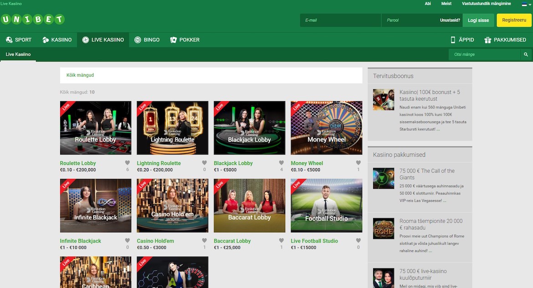Open the Casino Hold'em thumbnail
The height and width of the screenshot is (288, 533).
(172, 206)
